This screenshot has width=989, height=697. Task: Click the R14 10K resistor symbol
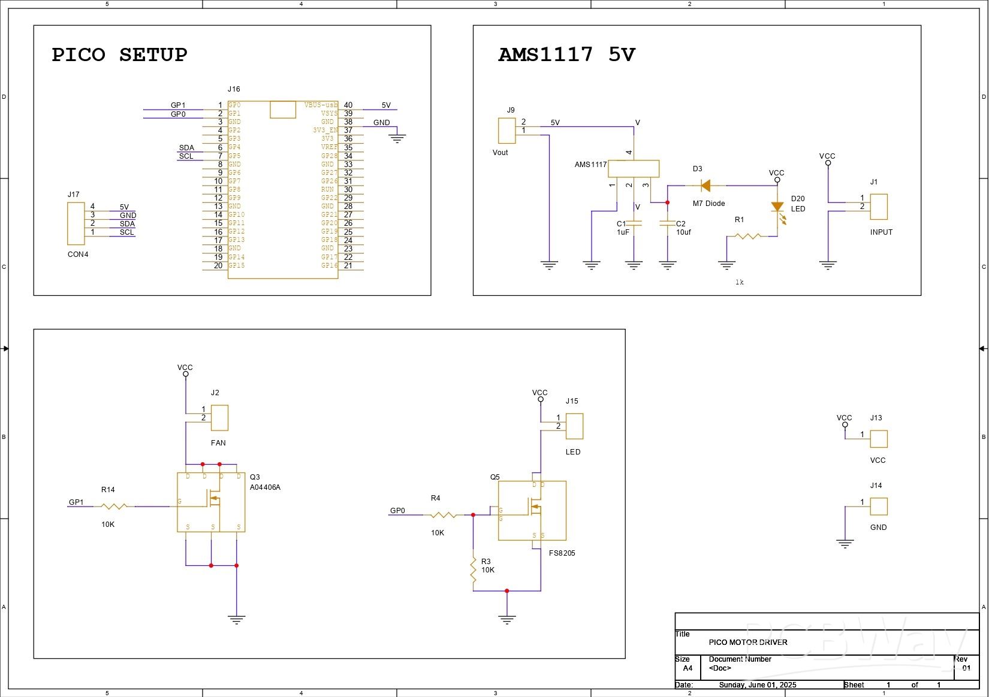pos(114,507)
